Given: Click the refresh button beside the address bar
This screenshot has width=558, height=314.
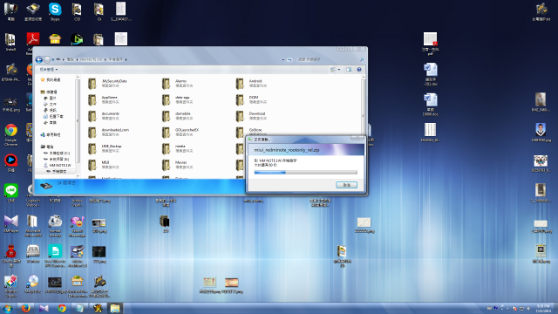Looking at the screenshot, I should (289, 59).
